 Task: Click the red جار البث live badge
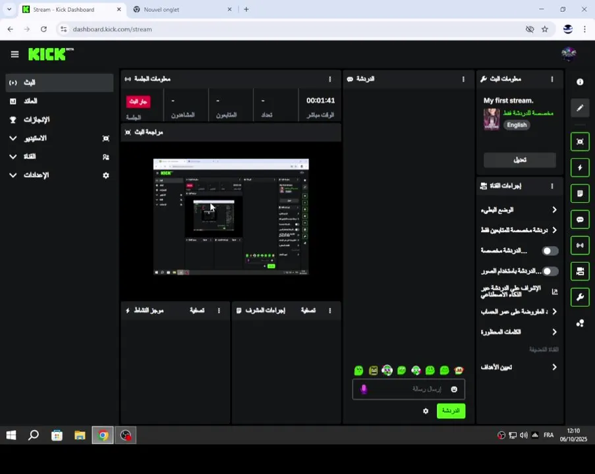tap(138, 101)
